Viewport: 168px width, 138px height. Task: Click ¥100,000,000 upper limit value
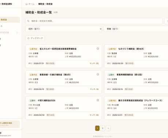pos(75,57)
